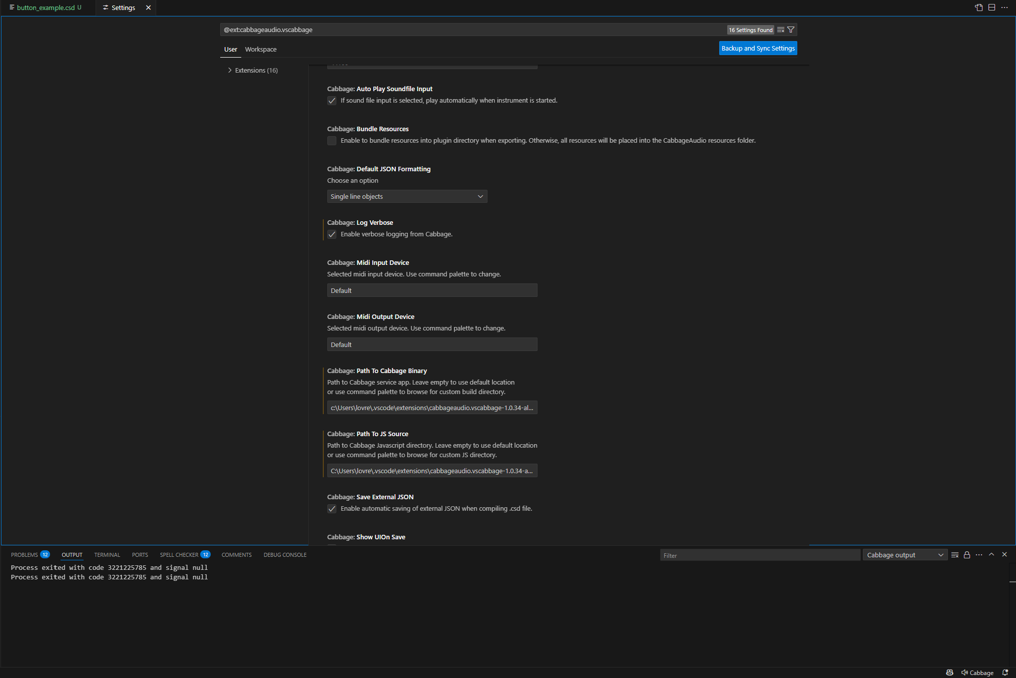Toggle the output scroll lock icon
Screen dimensions: 1016x678
tap(967, 555)
